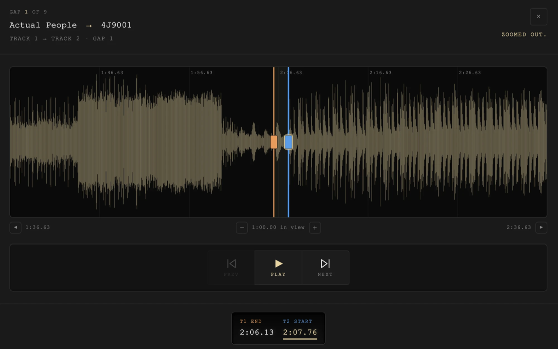Screen dimensions: 558x349
Task: Click the 2:26.63 time label on the waveform
Action: click(470, 73)
